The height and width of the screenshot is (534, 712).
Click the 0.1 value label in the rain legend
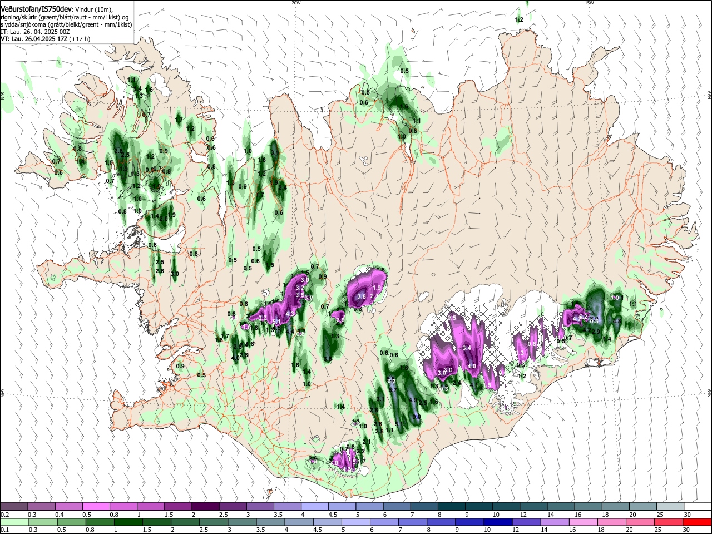4,530
